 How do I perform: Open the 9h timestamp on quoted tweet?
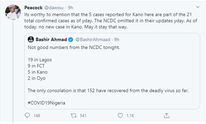[x=117, y=39]
